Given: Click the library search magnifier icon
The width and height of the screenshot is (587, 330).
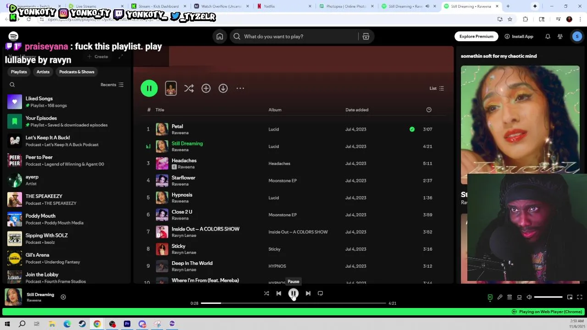Looking at the screenshot, I should 12,85.
